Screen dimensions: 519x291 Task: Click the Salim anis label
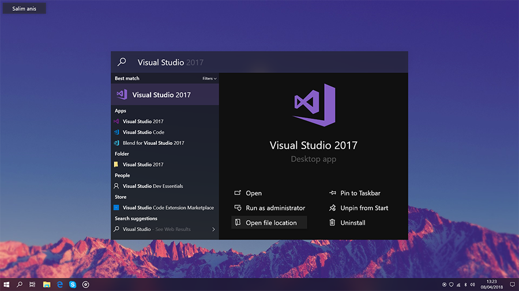click(24, 9)
